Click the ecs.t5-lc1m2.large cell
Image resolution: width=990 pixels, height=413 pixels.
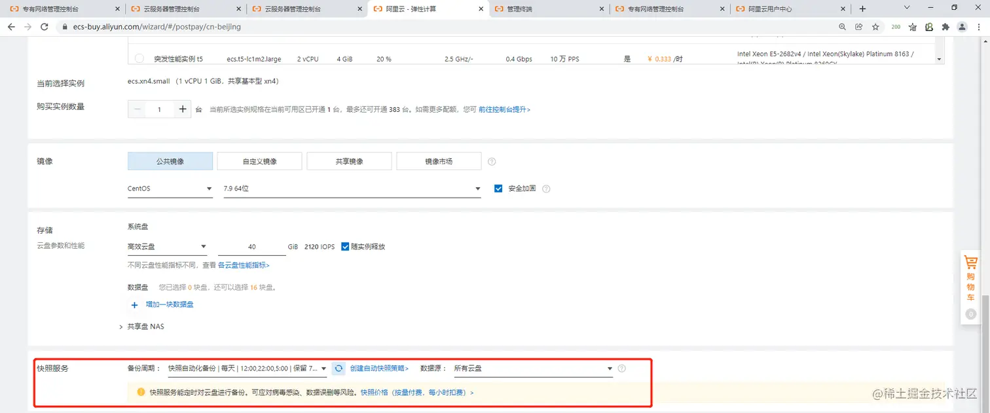pos(254,59)
